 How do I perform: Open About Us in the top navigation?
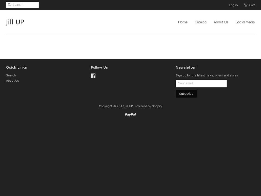tap(221, 22)
